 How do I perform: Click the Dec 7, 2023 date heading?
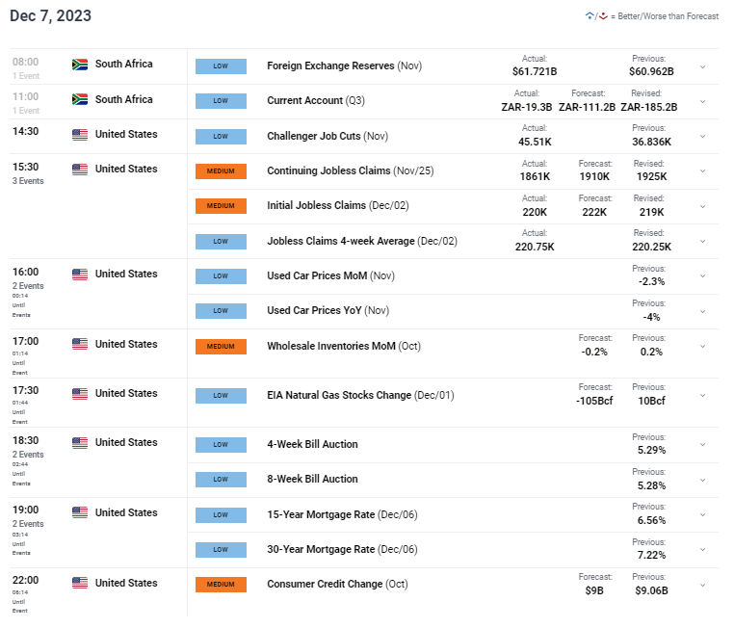coord(50,16)
